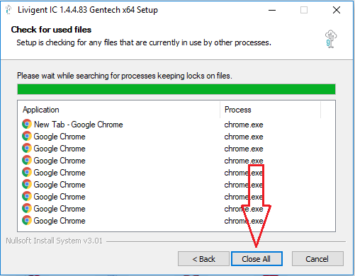Click the Chrome icon in fifth row

(27, 172)
